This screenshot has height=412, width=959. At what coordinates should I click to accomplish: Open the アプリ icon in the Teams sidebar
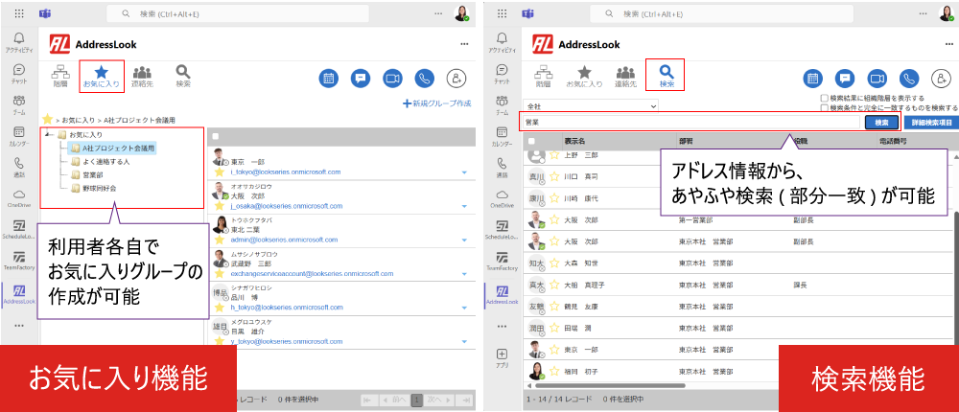(500, 357)
